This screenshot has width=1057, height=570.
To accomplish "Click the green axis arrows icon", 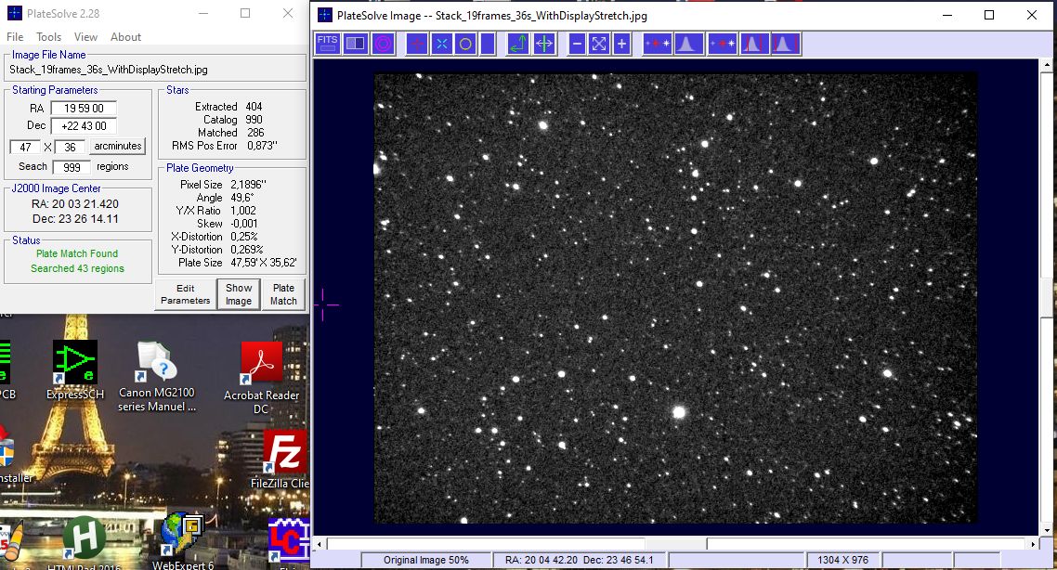I will coord(517,44).
